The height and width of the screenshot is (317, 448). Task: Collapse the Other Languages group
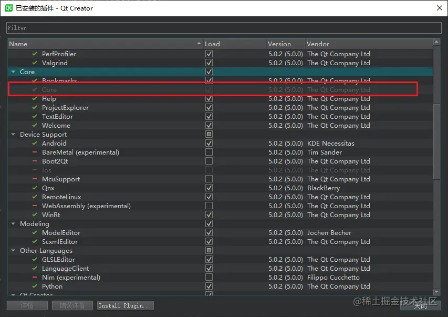[13, 250]
